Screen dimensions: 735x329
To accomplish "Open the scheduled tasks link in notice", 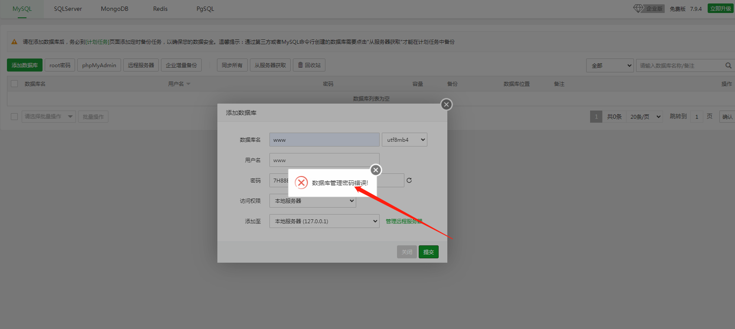I will (98, 42).
